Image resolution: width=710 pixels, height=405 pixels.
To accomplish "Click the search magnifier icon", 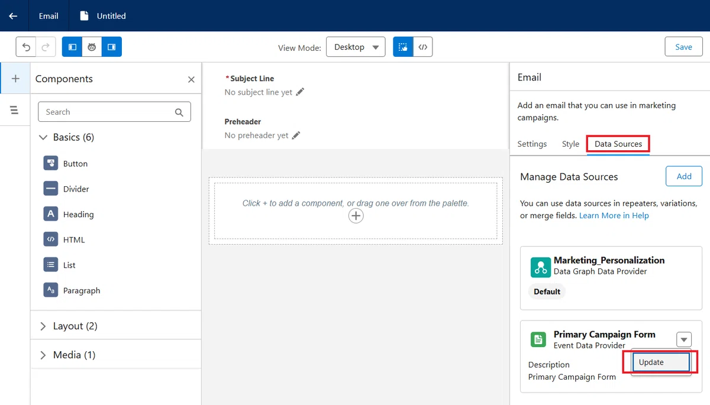I will [179, 112].
